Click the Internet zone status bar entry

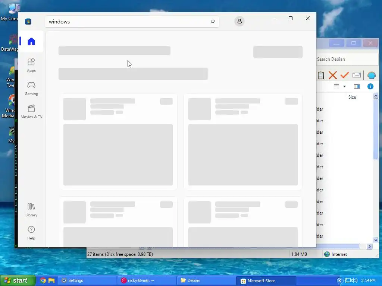tap(335, 254)
